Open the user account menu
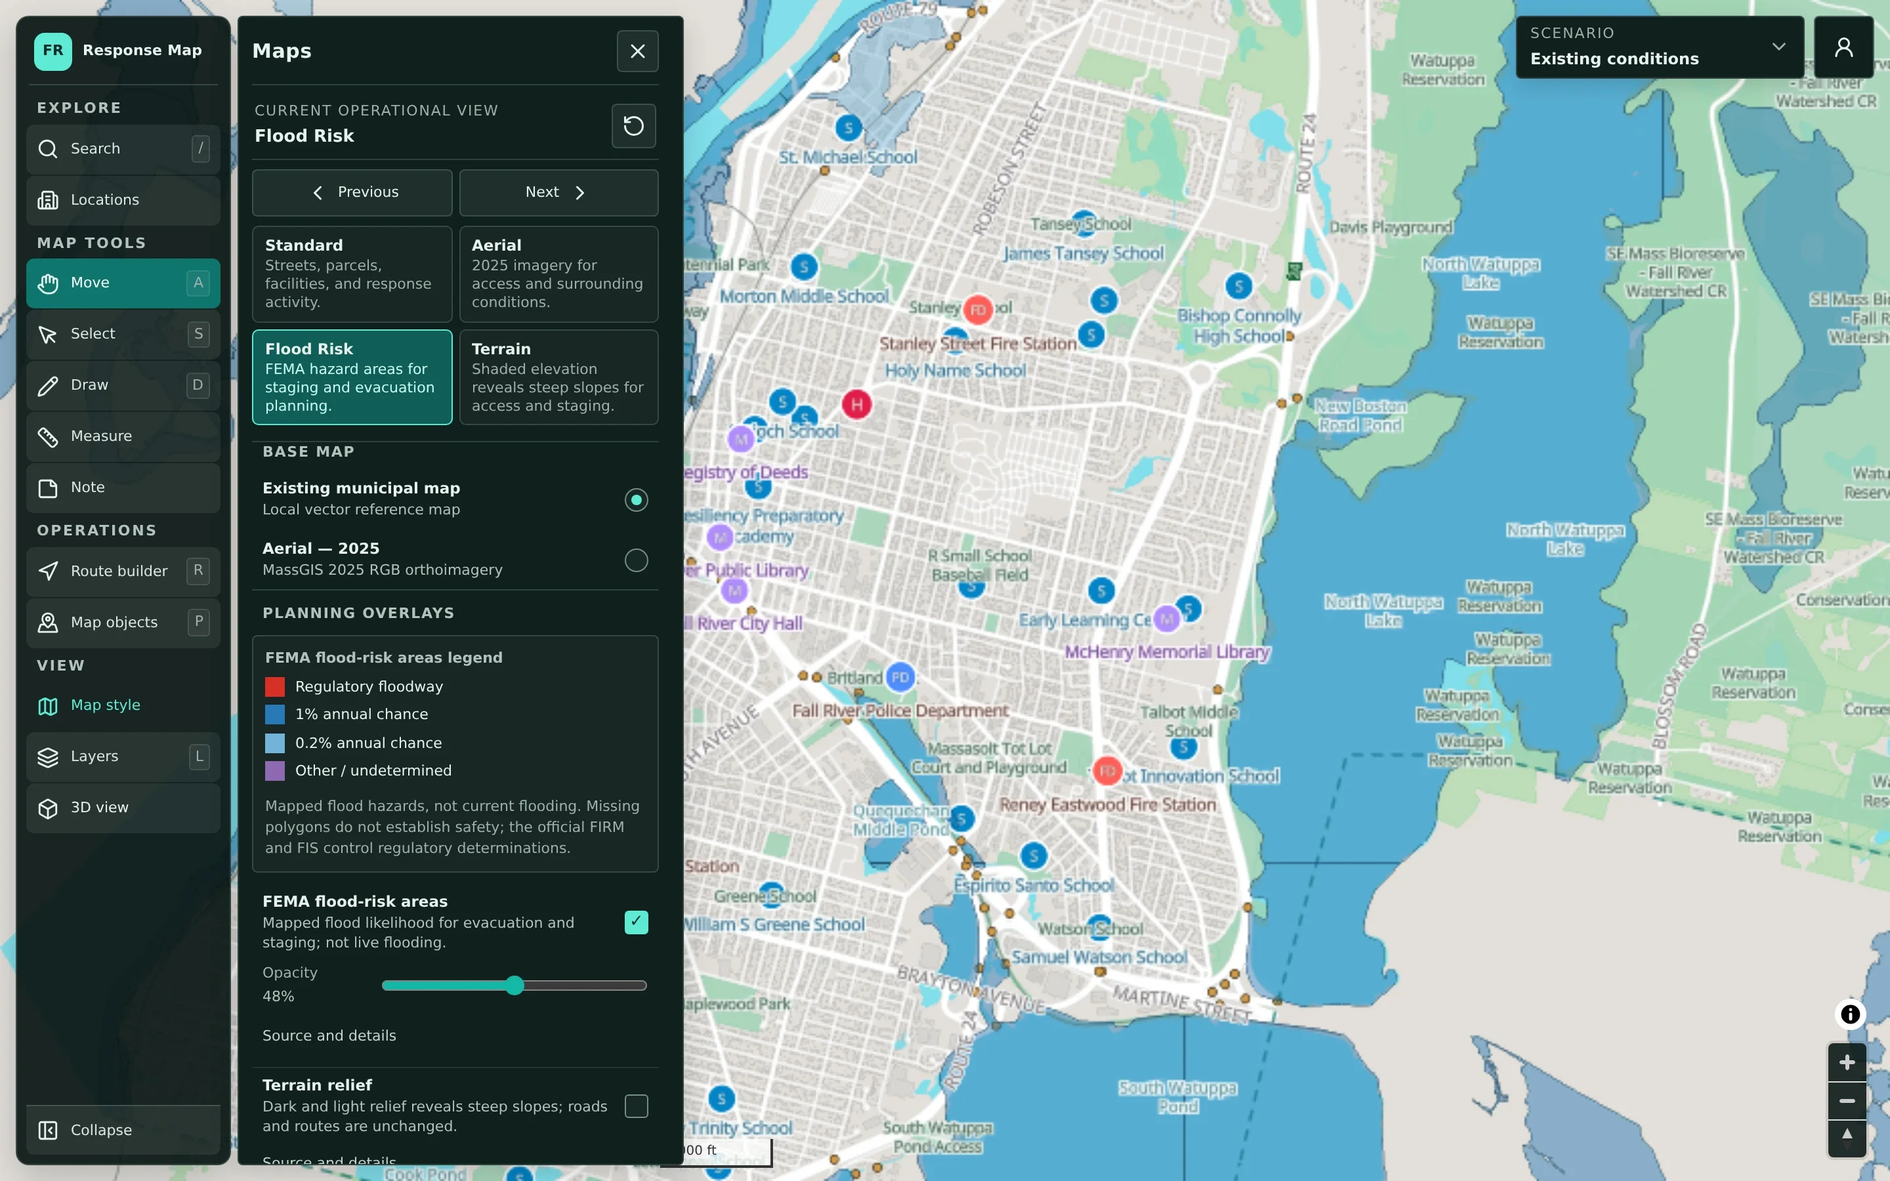 coord(1843,47)
